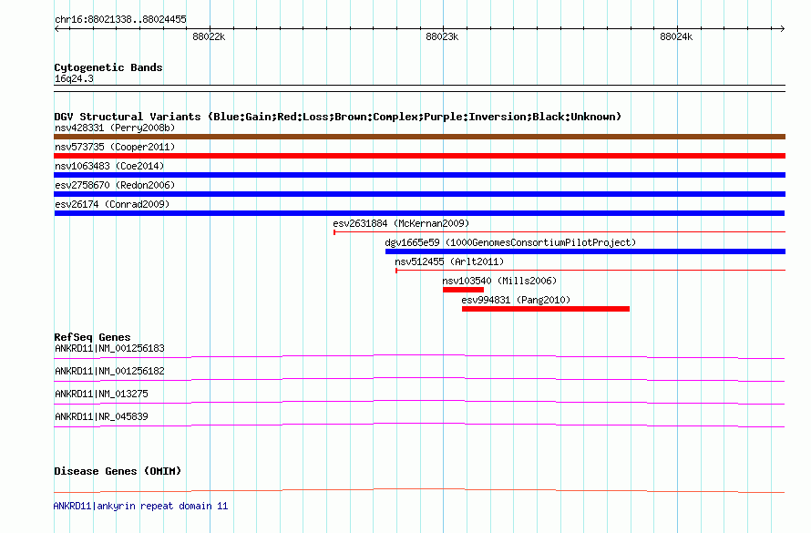Click the ANKRD11|NR_045839 transcript label
Screen dimensions: 811x533
coord(101,416)
